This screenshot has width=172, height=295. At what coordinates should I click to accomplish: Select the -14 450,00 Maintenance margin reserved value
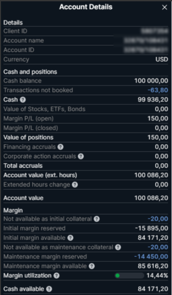151,257
